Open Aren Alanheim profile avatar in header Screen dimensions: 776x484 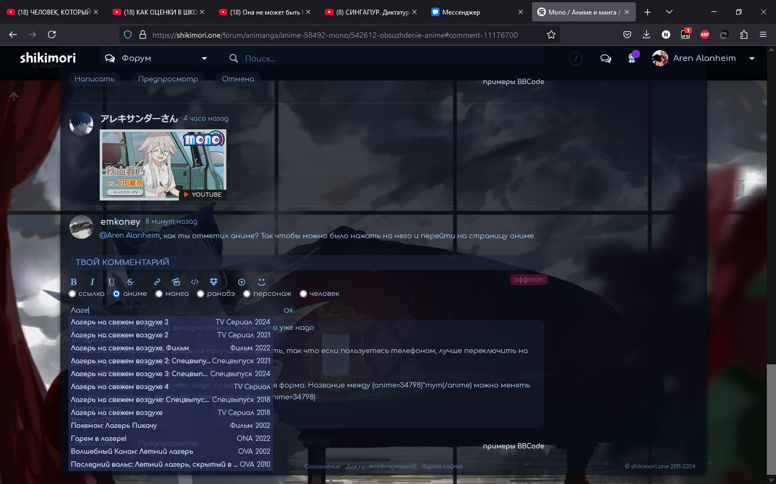coord(660,58)
